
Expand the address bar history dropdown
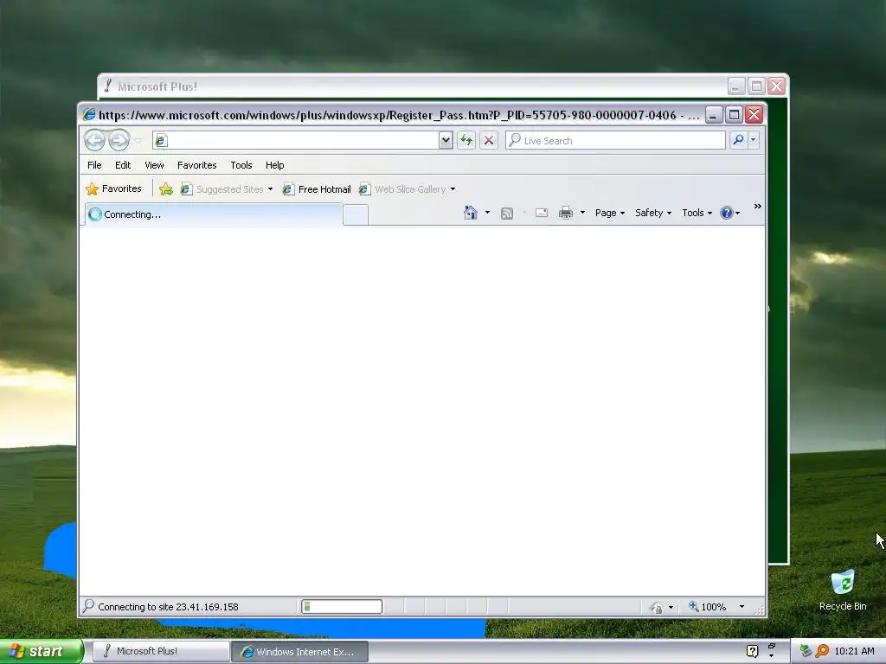pos(446,141)
